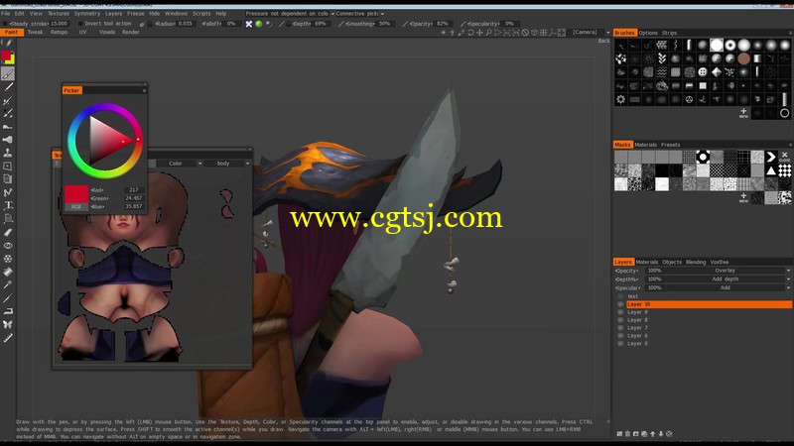The height and width of the screenshot is (446, 794).
Task: Click the red color preview swatch in Picker
Action: click(x=76, y=194)
